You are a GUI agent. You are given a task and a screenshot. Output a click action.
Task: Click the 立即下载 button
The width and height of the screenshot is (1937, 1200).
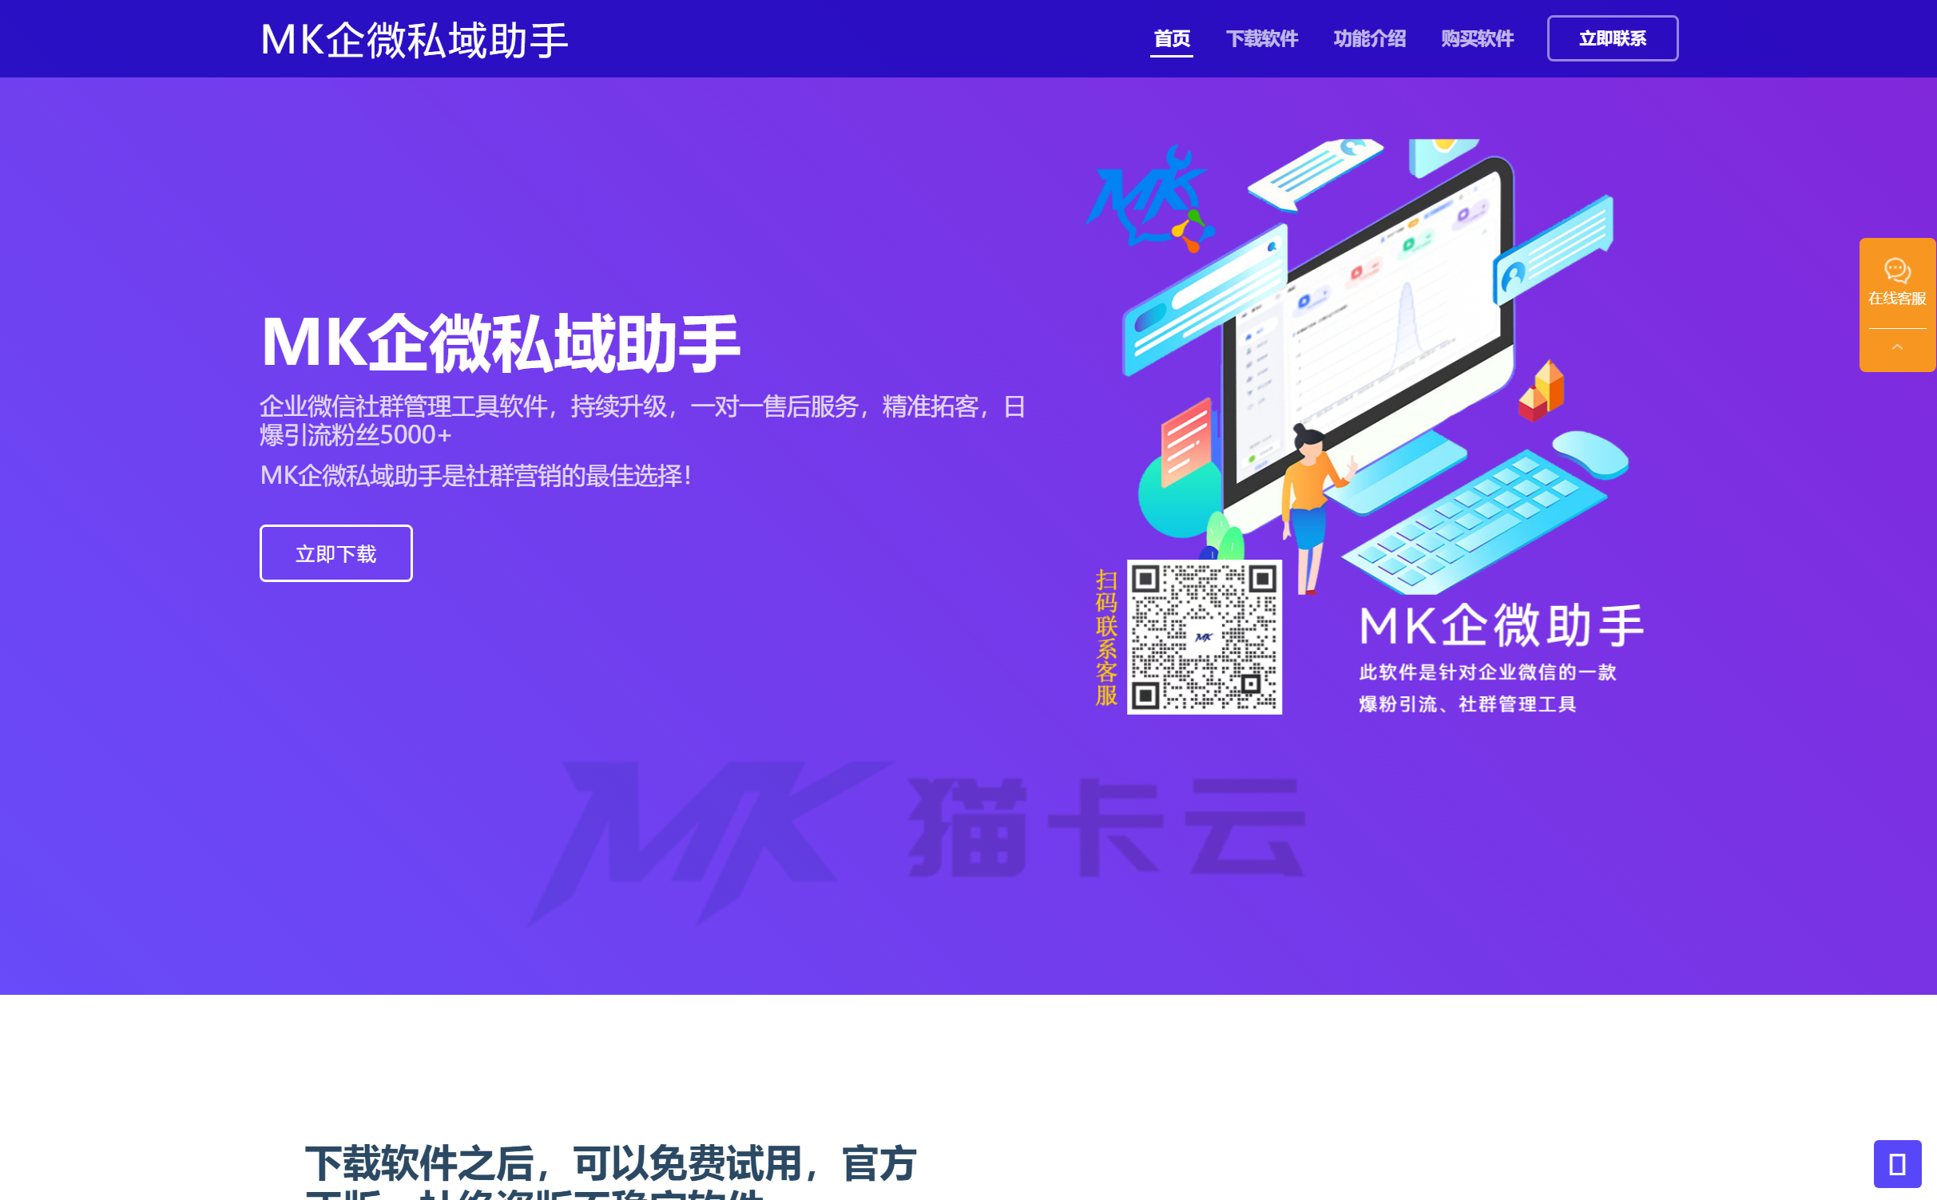335,553
